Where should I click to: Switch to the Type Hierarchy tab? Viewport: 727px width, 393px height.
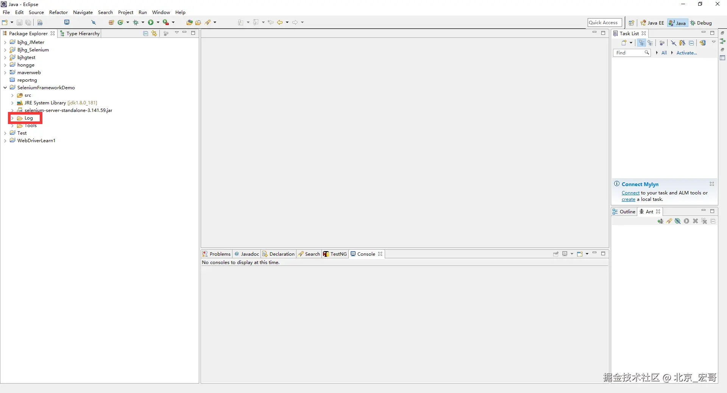tap(80, 33)
